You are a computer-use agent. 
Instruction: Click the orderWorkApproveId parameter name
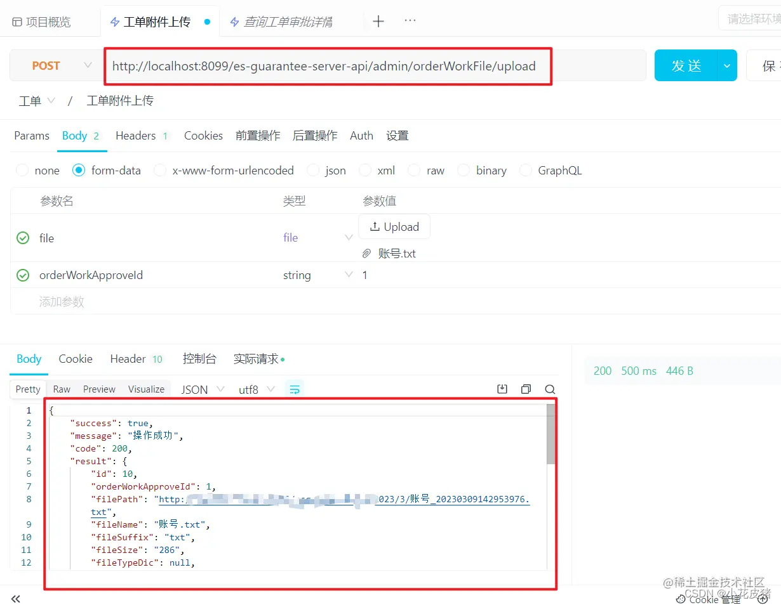pyautogui.click(x=91, y=275)
